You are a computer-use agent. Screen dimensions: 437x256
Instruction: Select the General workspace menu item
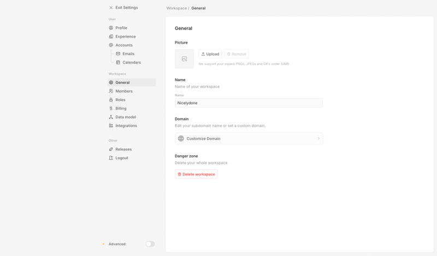coord(132,83)
